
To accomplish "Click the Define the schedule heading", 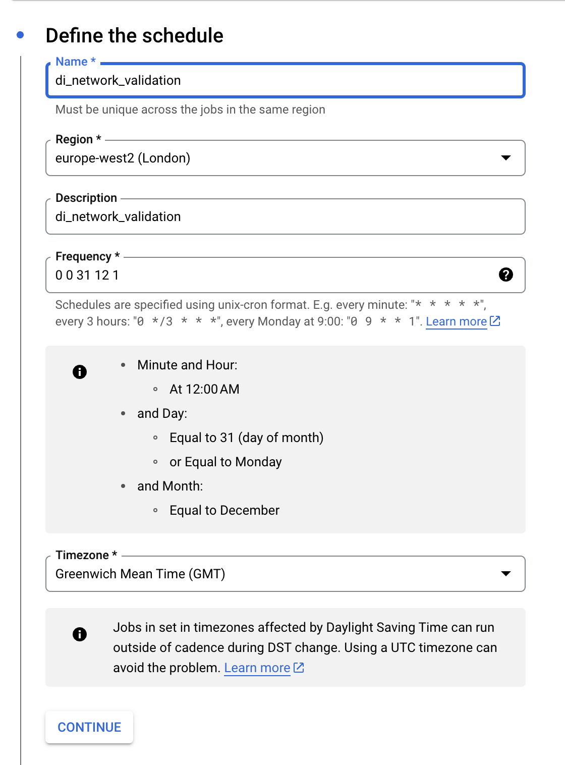I will coord(134,35).
